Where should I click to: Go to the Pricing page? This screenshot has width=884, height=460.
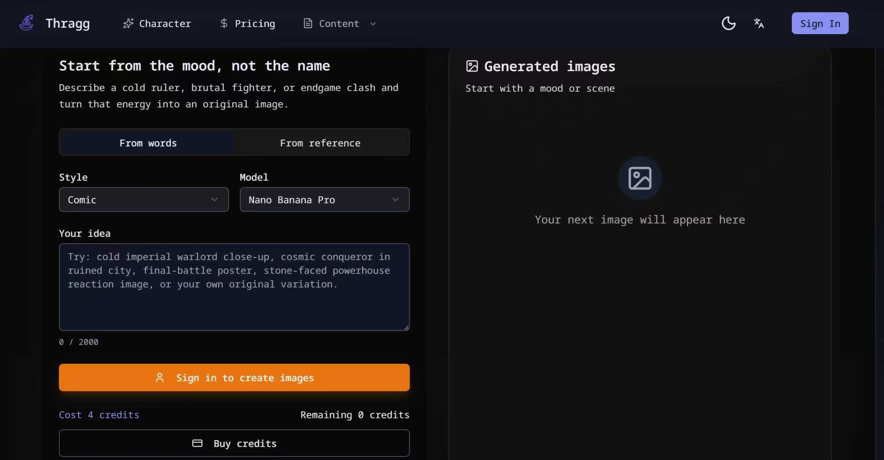(x=247, y=23)
